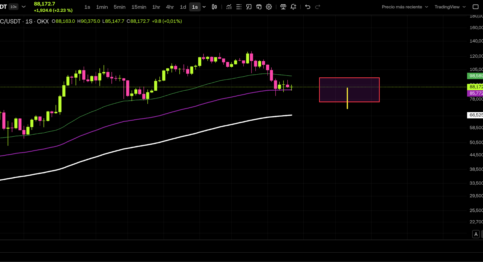This screenshot has width=483, height=262.
Task: Click the 44,500 price scale label
Action: point(476,155)
